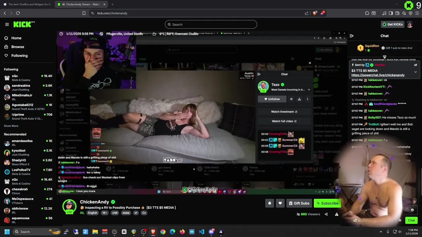Open Brave Wallet icon
The image size is (422, 237).
tap(397, 13)
